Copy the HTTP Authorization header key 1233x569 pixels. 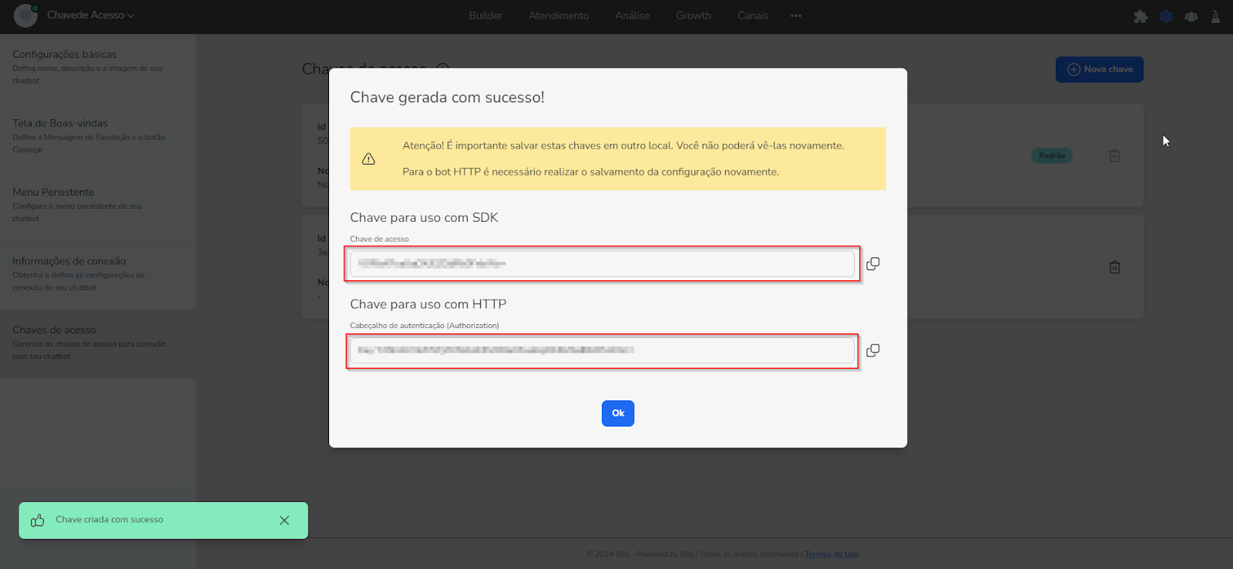tap(872, 350)
